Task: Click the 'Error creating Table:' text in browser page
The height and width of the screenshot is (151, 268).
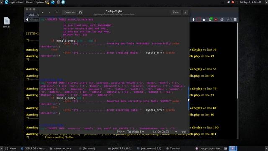Action: [x=59, y=137]
